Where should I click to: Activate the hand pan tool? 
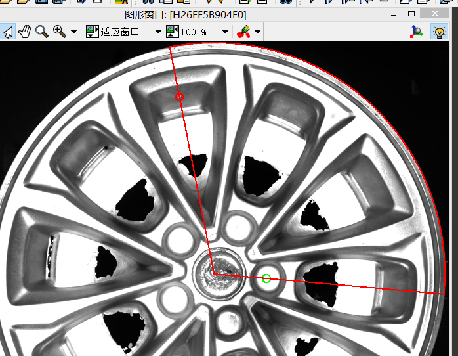coord(25,32)
